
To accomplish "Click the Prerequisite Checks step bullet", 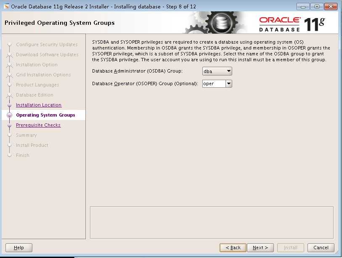I will pos(9,125).
